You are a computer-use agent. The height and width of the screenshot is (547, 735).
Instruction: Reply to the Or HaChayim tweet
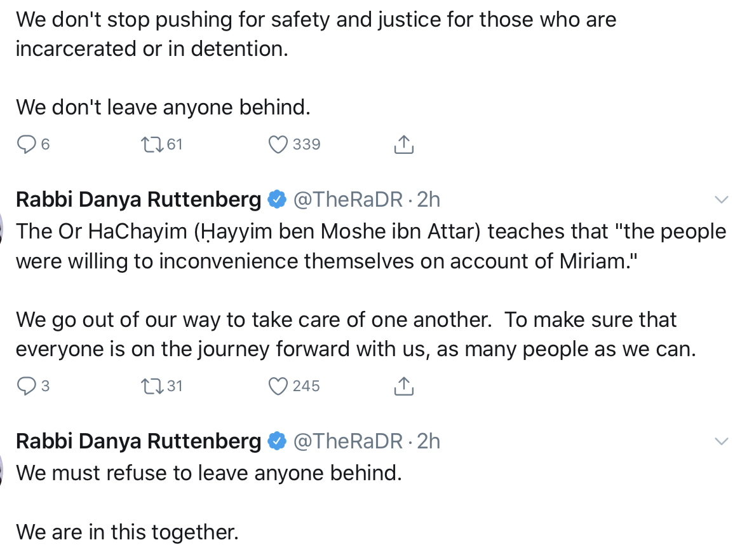26,386
